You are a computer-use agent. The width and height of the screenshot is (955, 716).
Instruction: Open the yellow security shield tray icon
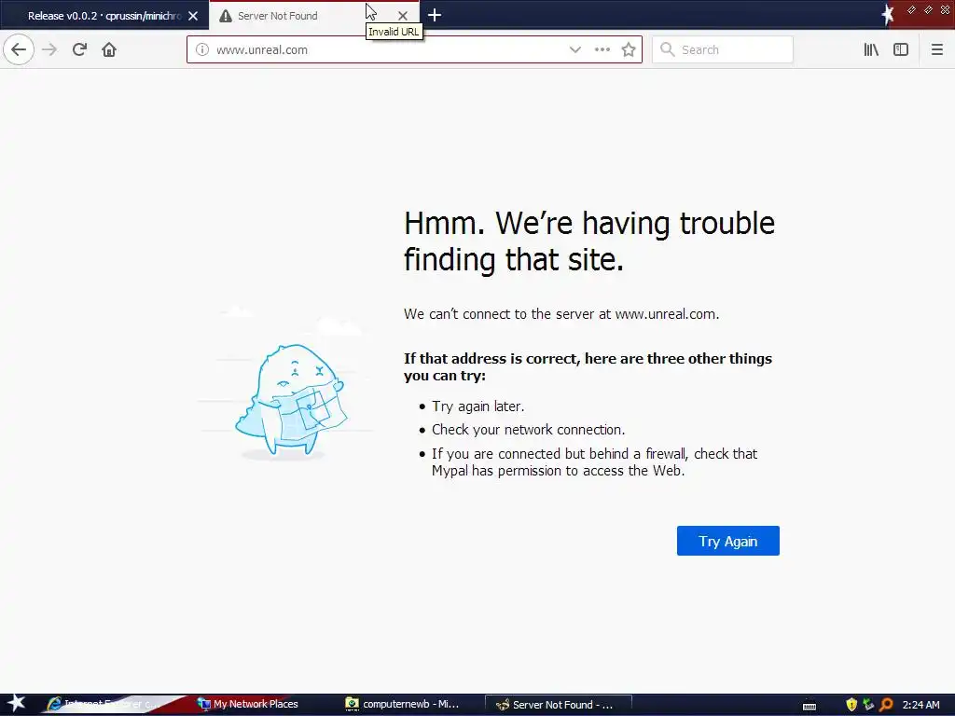[851, 705]
